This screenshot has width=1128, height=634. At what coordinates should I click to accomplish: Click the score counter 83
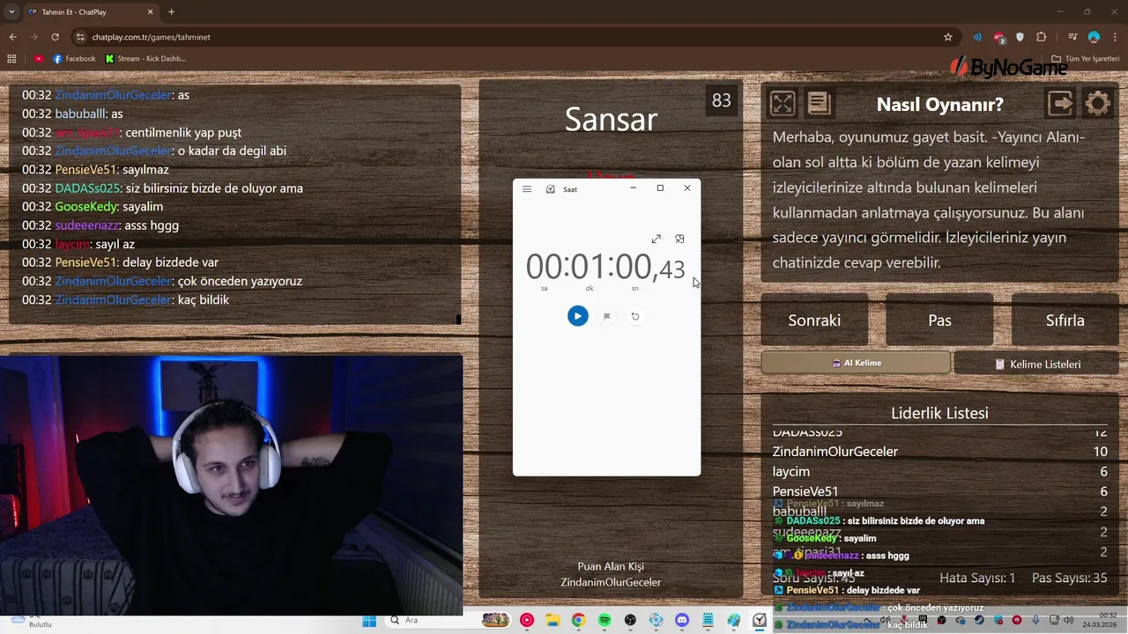coord(721,100)
